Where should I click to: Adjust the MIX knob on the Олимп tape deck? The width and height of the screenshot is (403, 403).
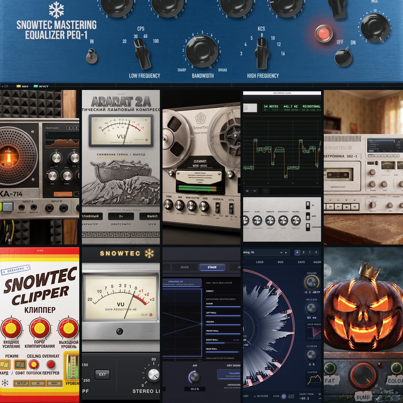coord(180,205)
